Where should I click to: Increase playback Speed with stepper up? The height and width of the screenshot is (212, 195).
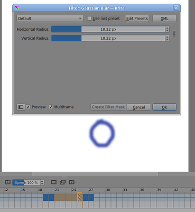[x=42, y=181]
